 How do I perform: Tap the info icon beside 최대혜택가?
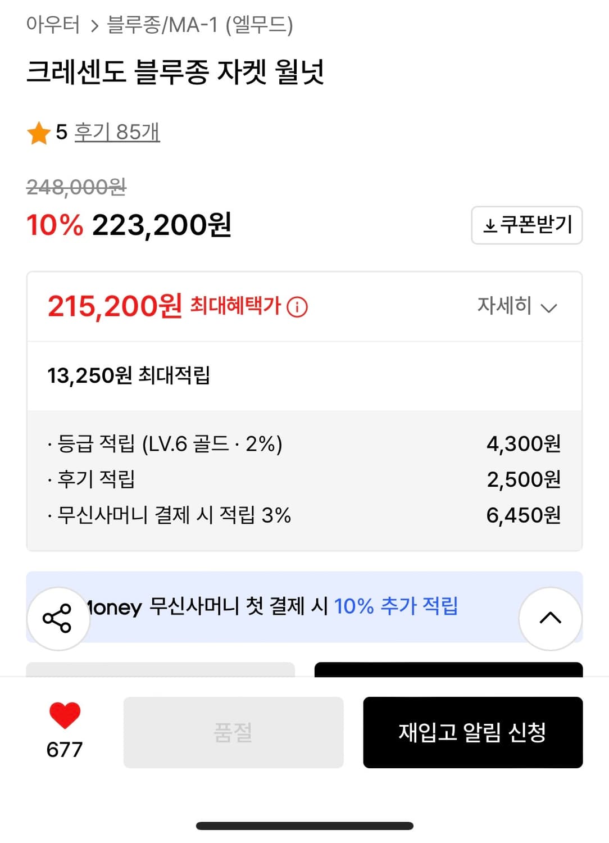pyautogui.click(x=297, y=307)
